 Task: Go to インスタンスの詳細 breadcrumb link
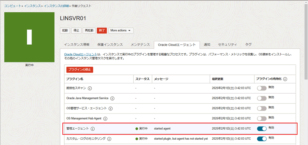coord(56,6)
